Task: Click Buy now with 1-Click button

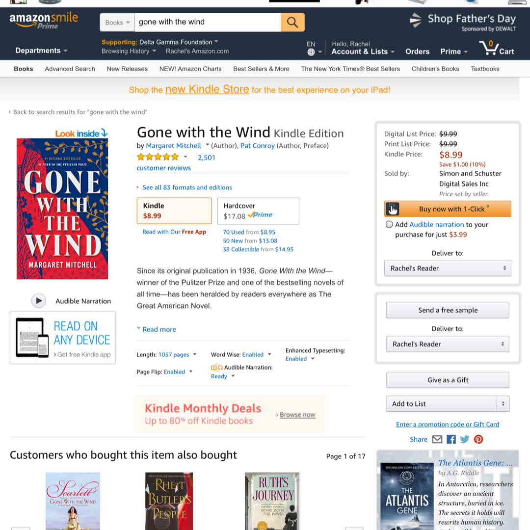Action: point(448,209)
